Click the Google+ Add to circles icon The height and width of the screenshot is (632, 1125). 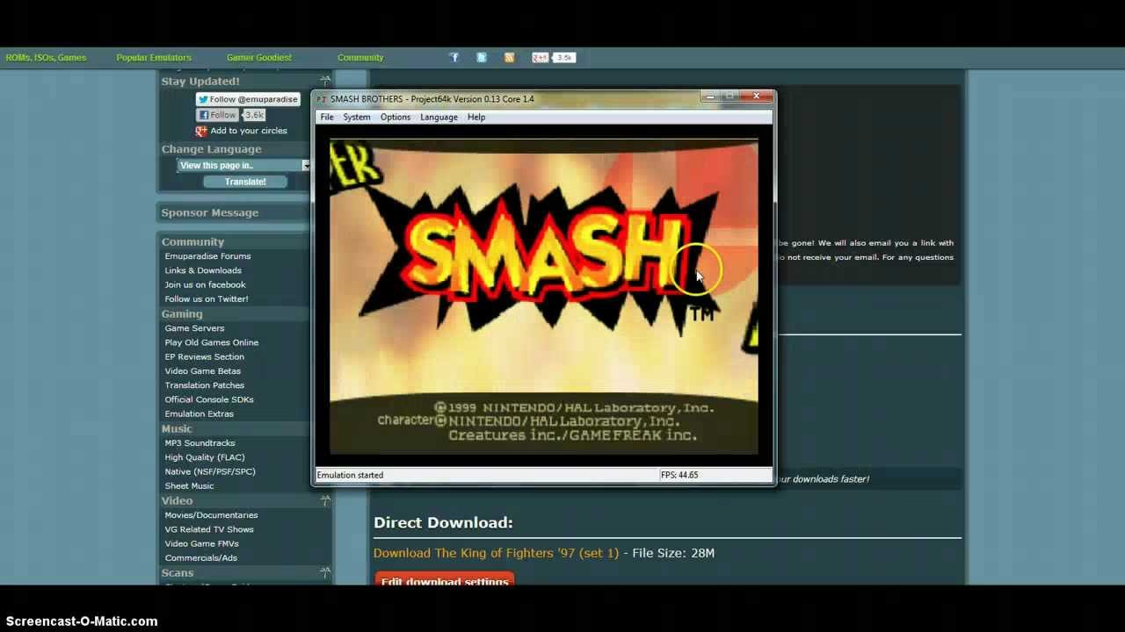[201, 131]
